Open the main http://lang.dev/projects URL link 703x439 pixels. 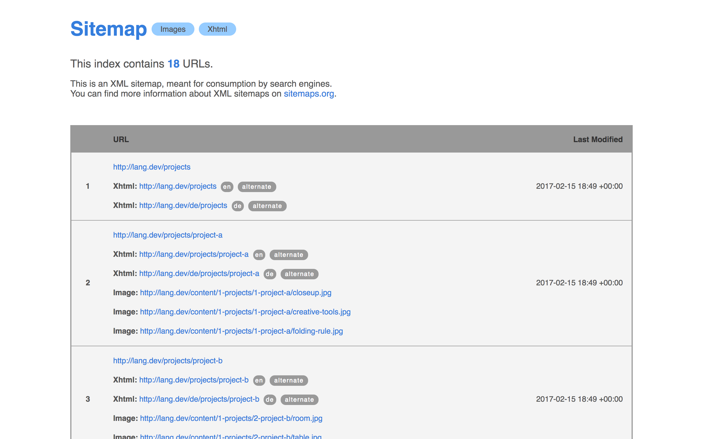(x=152, y=167)
